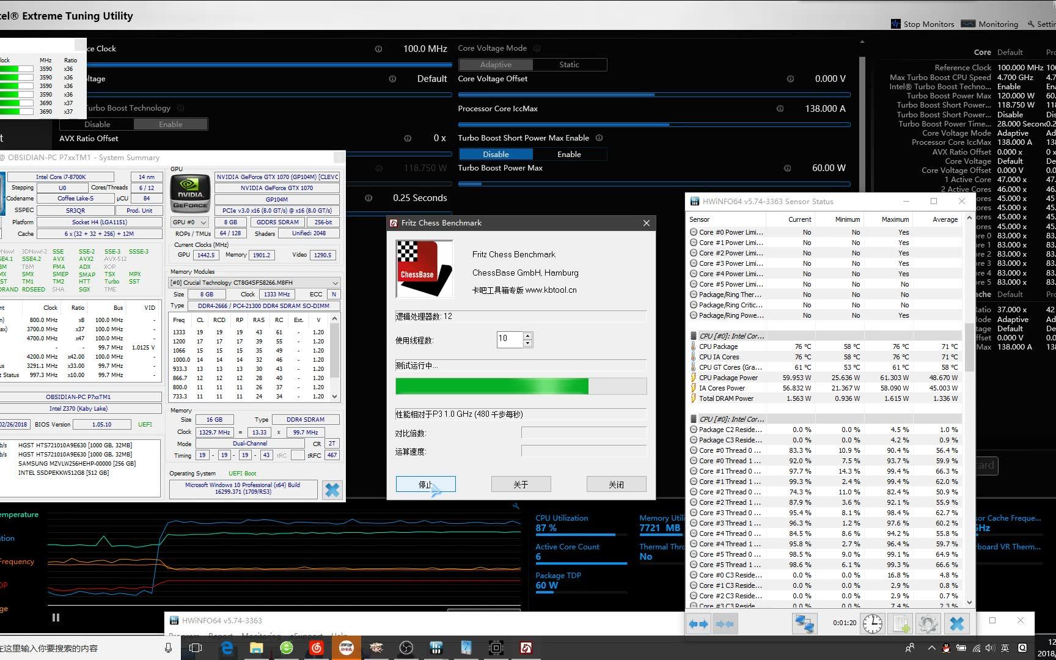
Task: Click the blue X icon in System Summary window
Action: pos(332,490)
